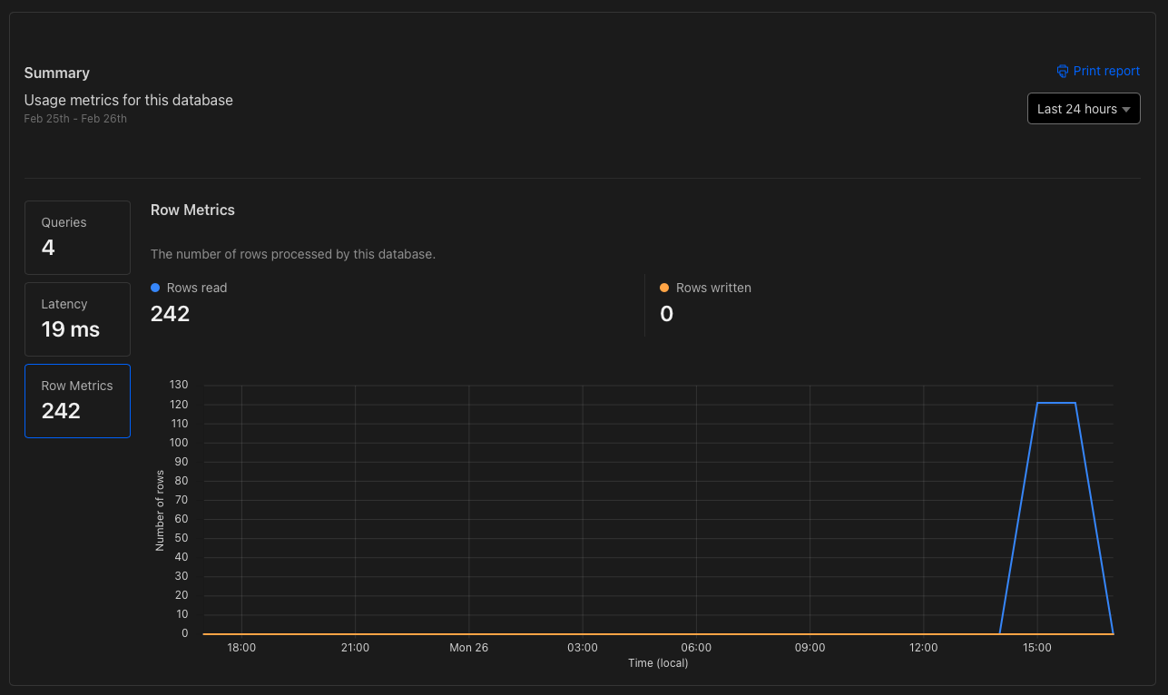
Task: Click the Print report link
Action: 1106,71
